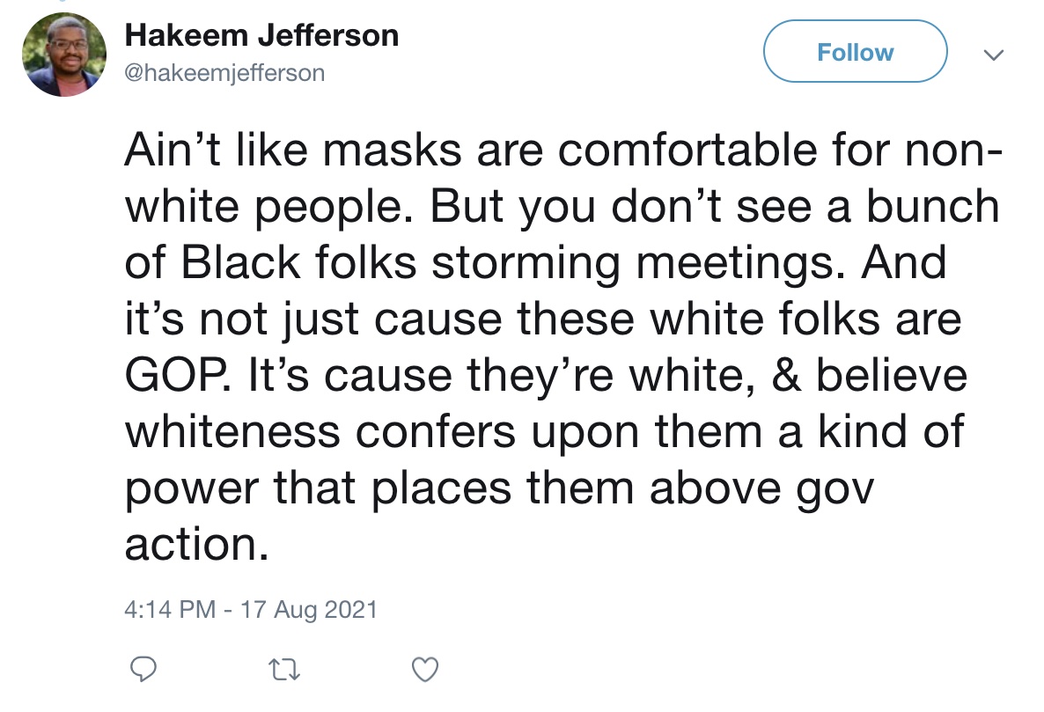The width and height of the screenshot is (1044, 712).
Task: Click the phrase "Black folks storming meetings"
Action: coord(508,263)
